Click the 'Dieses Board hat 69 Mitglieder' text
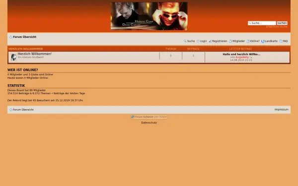Screen dimensions: 298x186 [x=27, y=90]
